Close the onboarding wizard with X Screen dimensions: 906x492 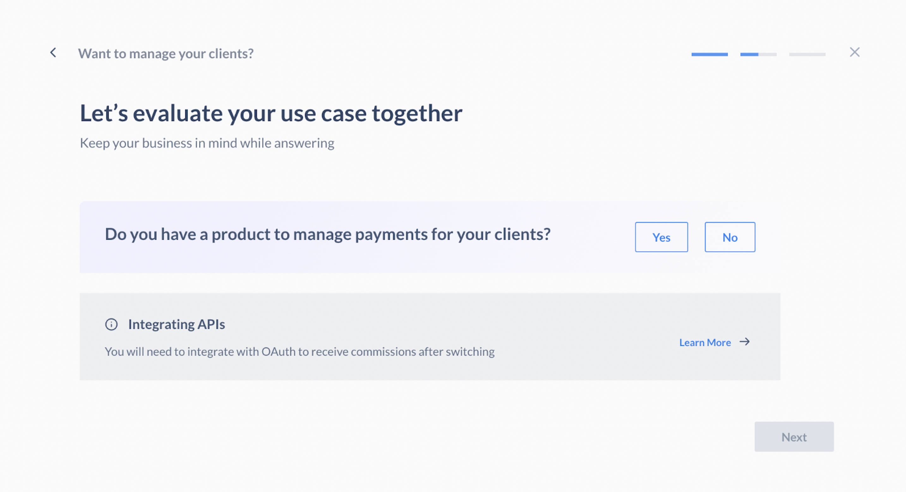(x=855, y=52)
